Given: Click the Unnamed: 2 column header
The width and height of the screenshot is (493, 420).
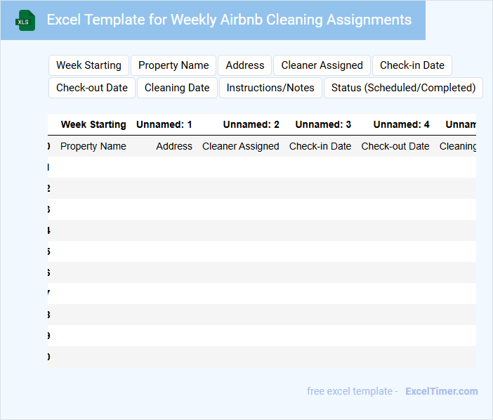Looking at the screenshot, I should point(251,124).
